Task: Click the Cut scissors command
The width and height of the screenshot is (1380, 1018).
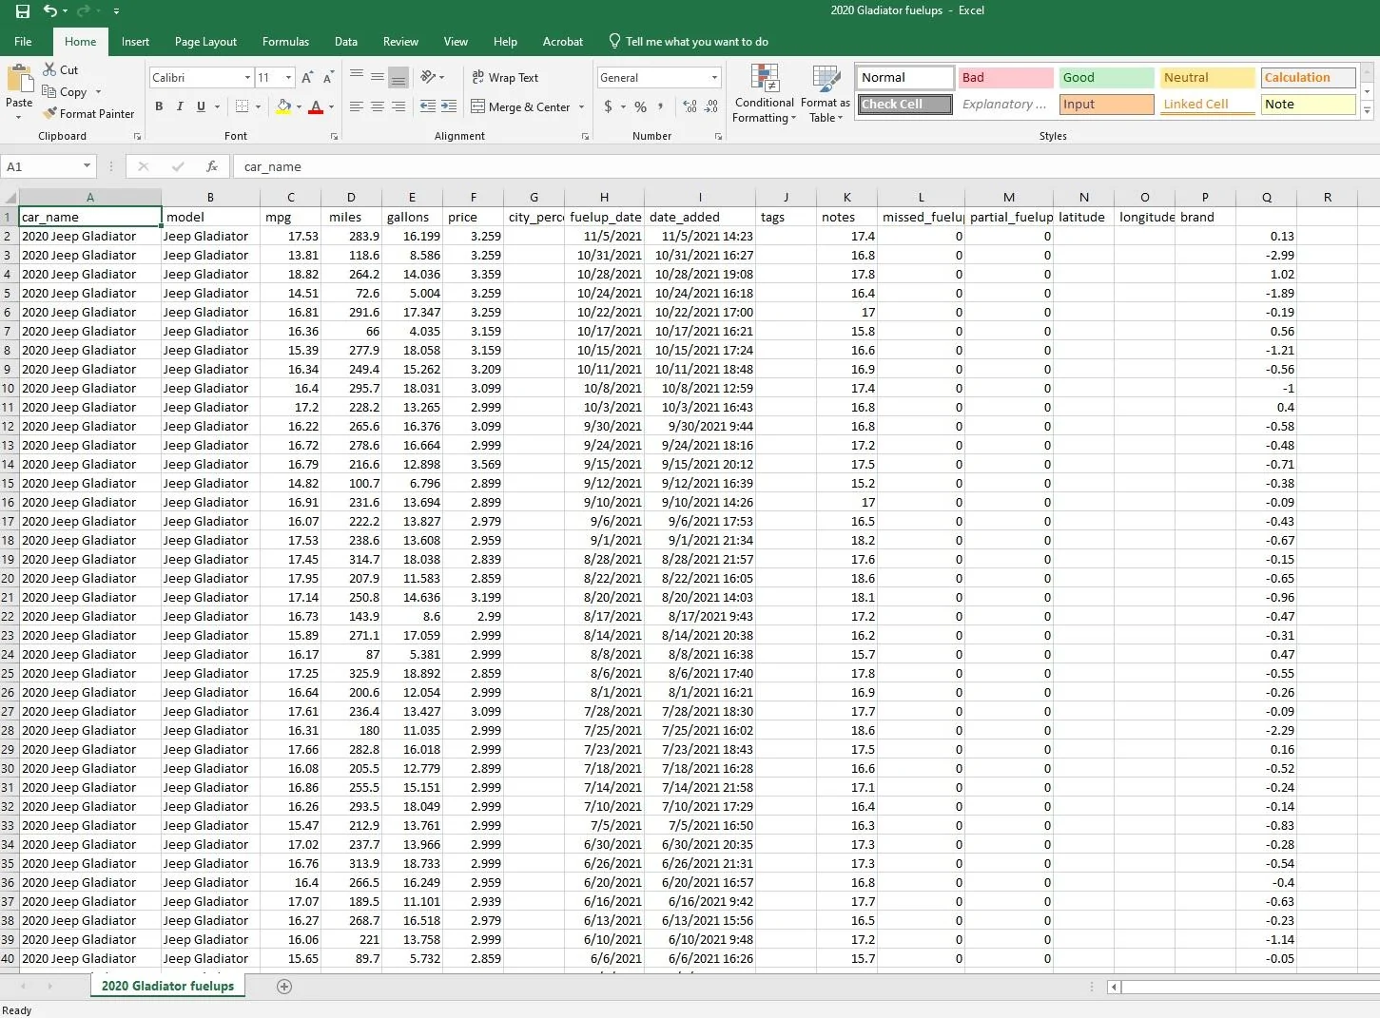Action: [61, 69]
